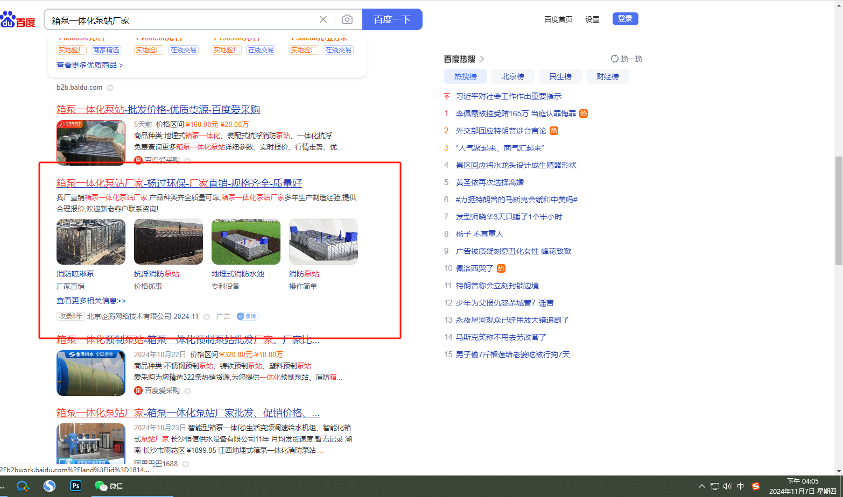Switch to 热搜榜 tab

click(x=466, y=76)
